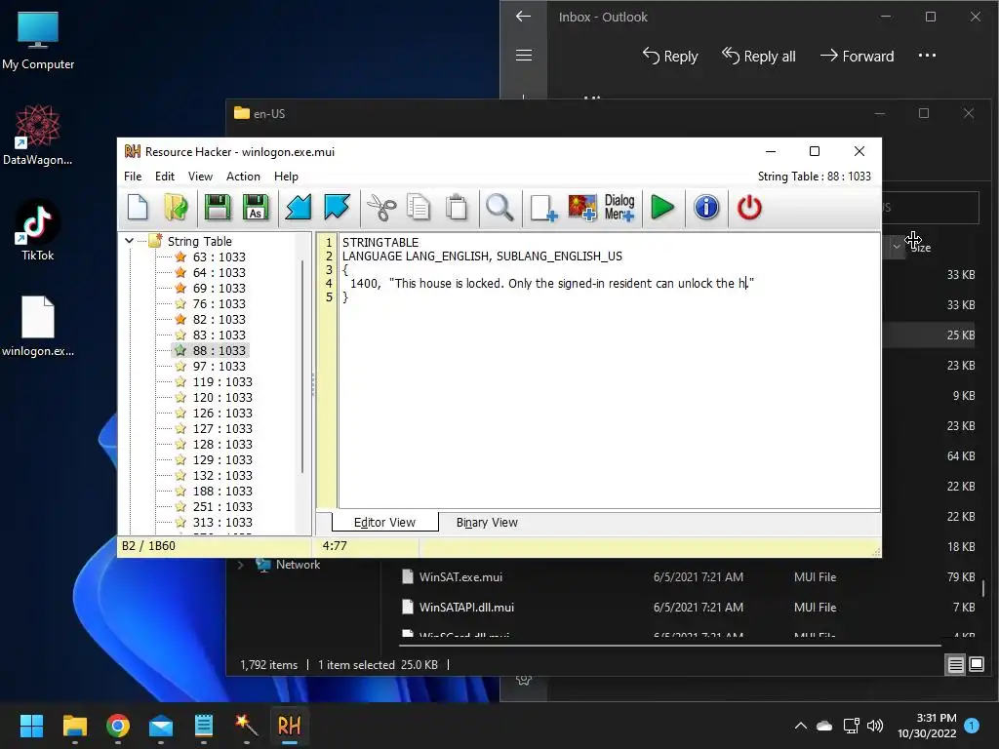Click the blue down-left arrow icon
Viewport: 999px width, 749px height.
pos(298,208)
